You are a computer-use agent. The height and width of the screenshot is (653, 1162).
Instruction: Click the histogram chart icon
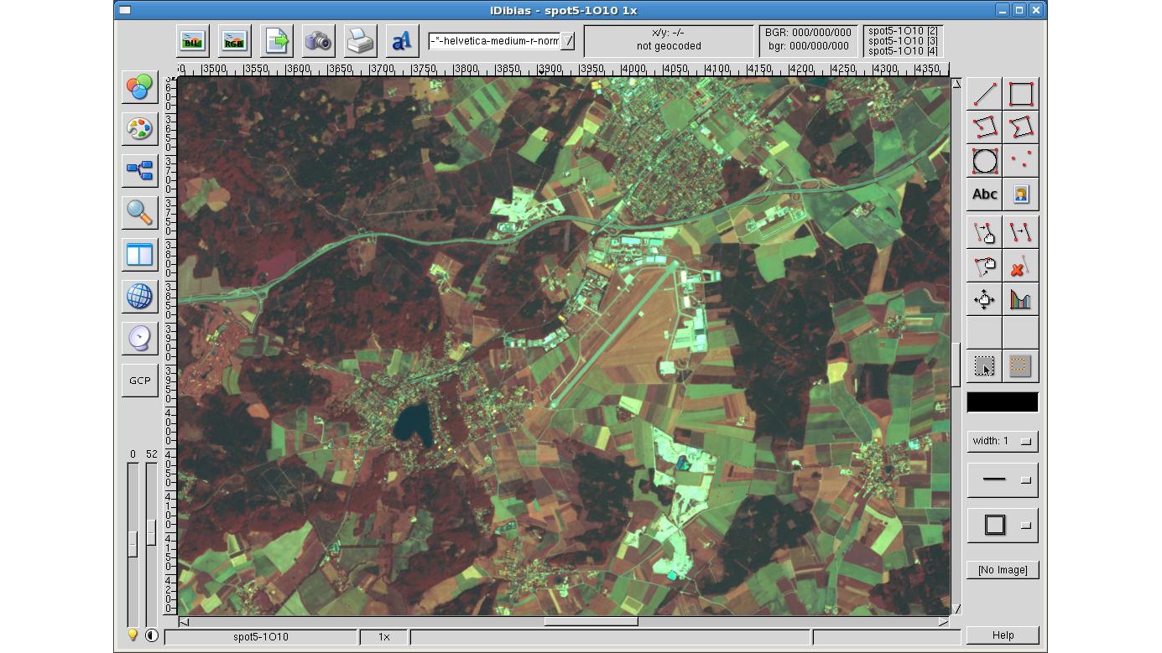[x=1020, y=299]
